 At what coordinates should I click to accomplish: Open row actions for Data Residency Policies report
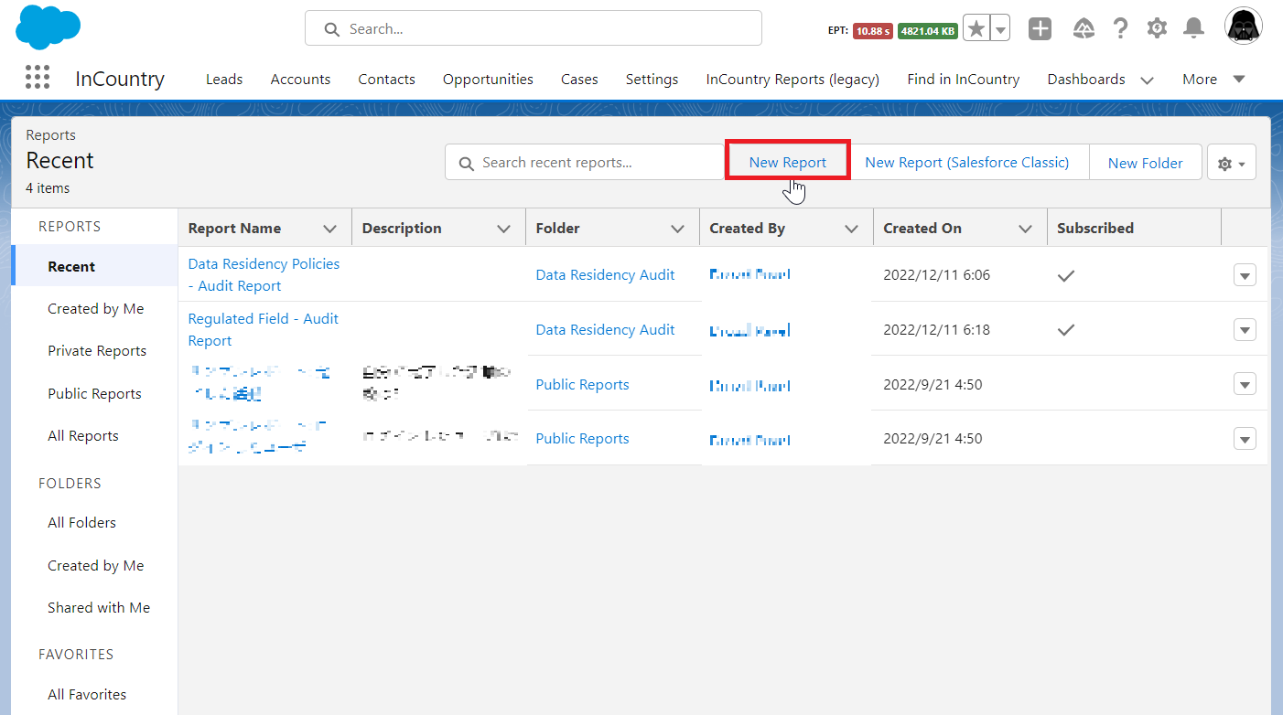click(1245, 275)
